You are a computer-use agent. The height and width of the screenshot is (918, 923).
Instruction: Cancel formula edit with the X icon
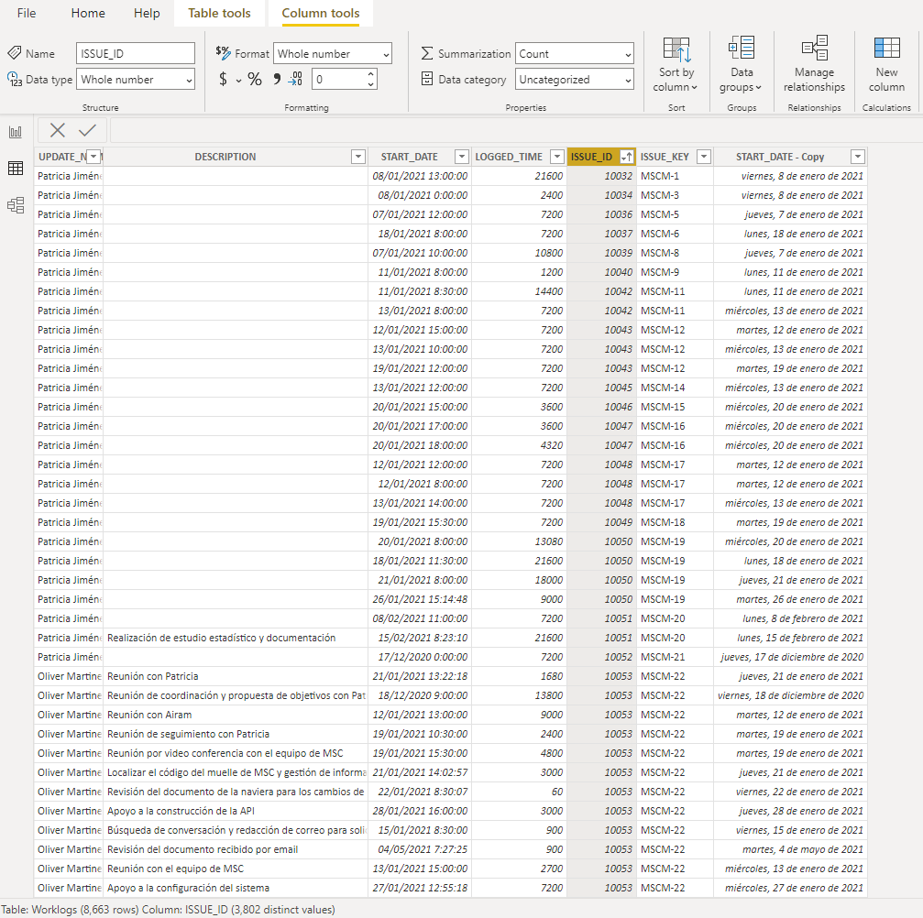coord(58,130)
